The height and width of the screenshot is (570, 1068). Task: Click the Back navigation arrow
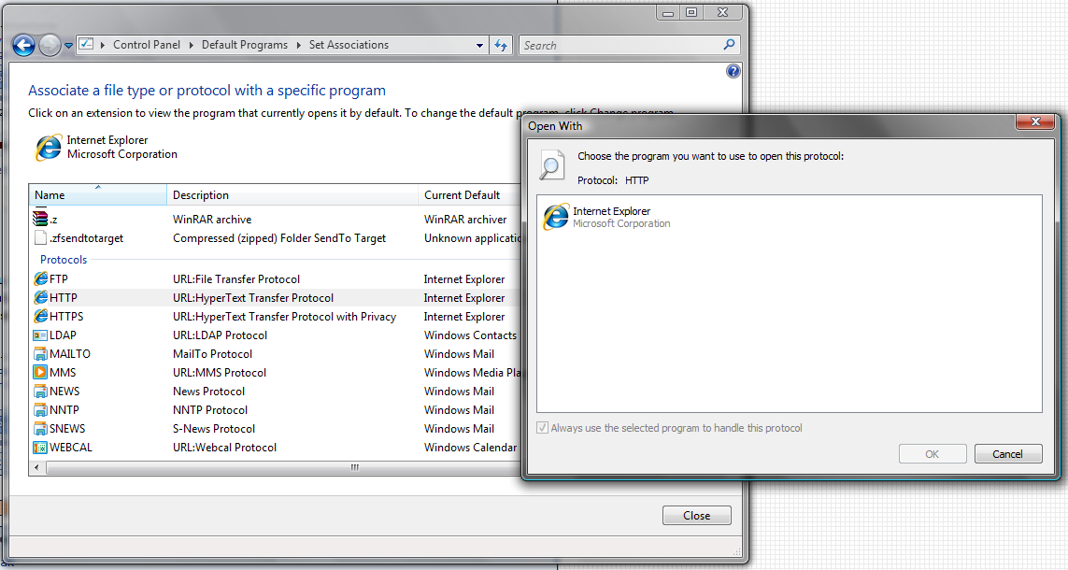[x=24, y=45]
